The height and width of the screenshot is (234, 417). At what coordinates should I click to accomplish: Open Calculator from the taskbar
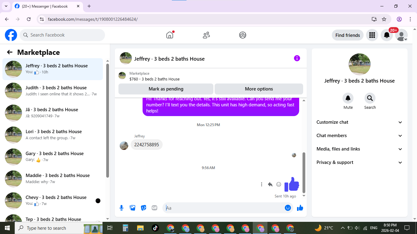pyautogui.click(x=125, y=228)
